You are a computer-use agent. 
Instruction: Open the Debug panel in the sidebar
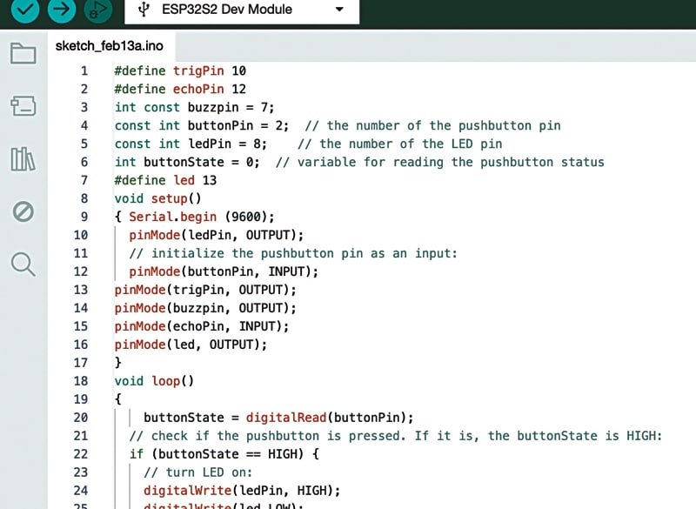[23, 211]
